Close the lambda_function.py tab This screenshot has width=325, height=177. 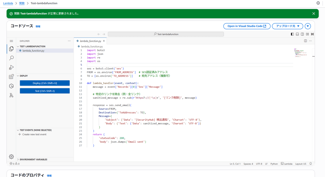coord(104,41)
